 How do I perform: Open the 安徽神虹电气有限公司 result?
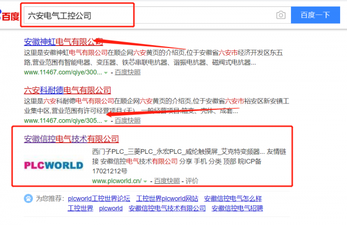click(x=63, y=42)
